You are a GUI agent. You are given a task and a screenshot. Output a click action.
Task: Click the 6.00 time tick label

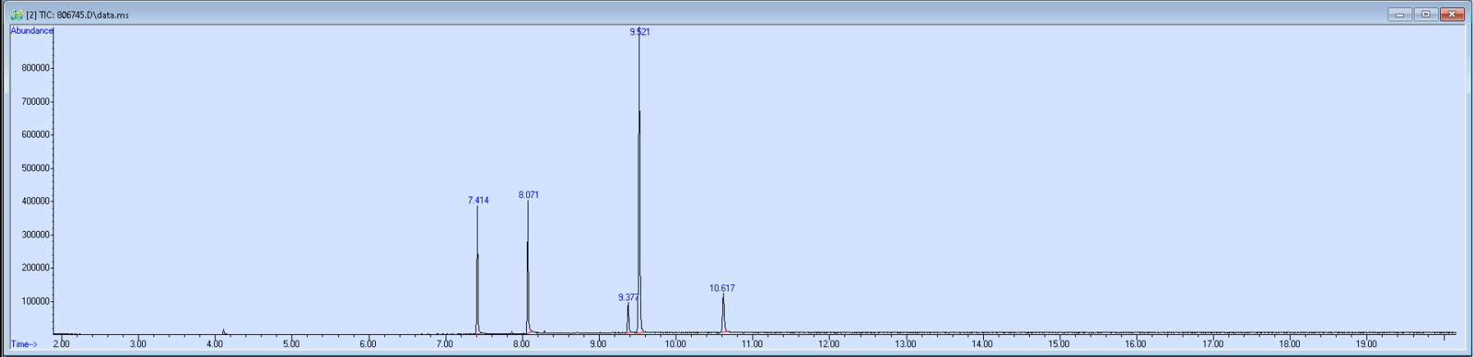[368, 344]
